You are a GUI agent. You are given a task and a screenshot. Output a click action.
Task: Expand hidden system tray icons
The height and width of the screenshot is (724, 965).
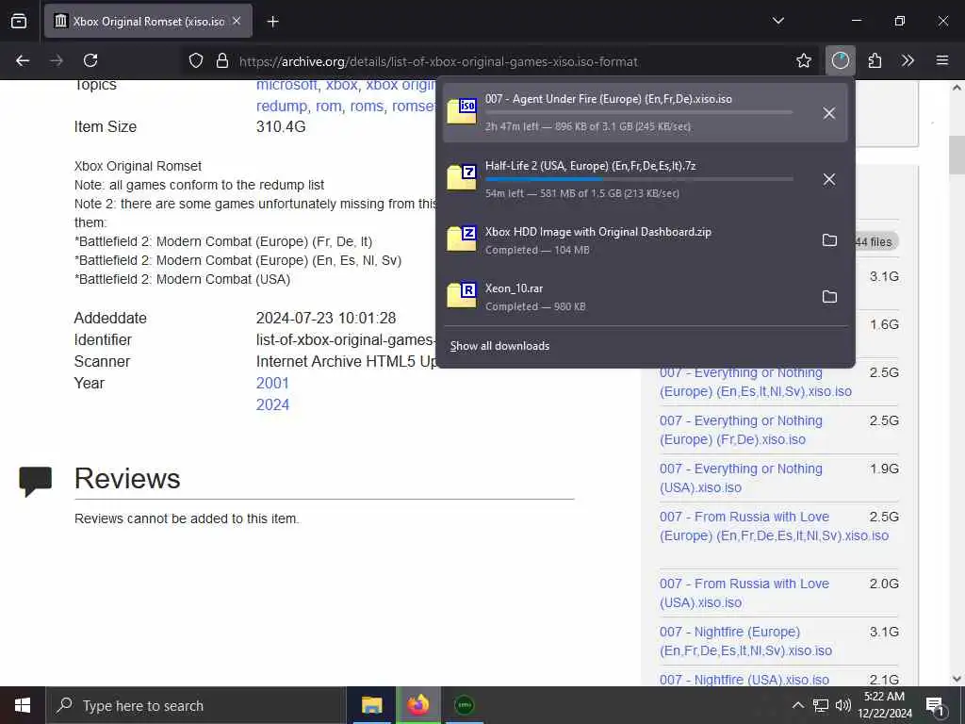(797, 705)
